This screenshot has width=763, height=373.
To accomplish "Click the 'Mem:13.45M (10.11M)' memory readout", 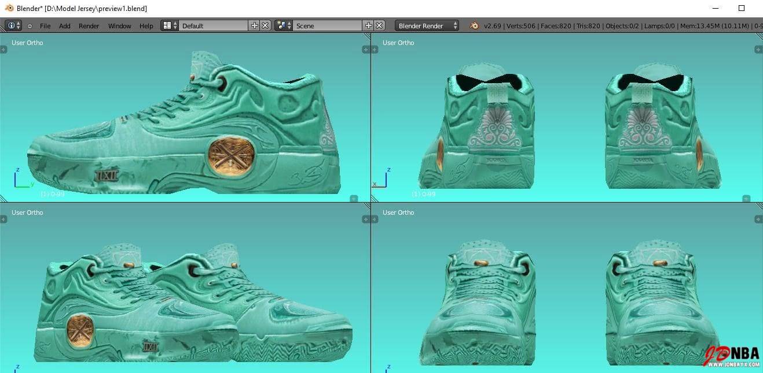I will [x=714, y=26].
